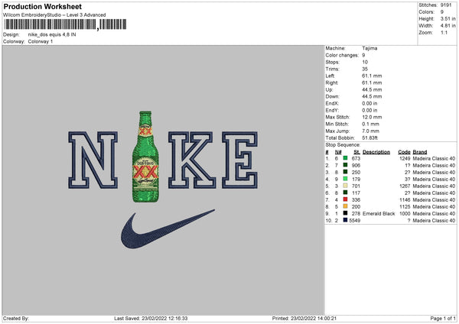The height and width of the screenshot is (324, 459).
Task: Click the 'Brand' column header
Action: (x=420, y=152)
